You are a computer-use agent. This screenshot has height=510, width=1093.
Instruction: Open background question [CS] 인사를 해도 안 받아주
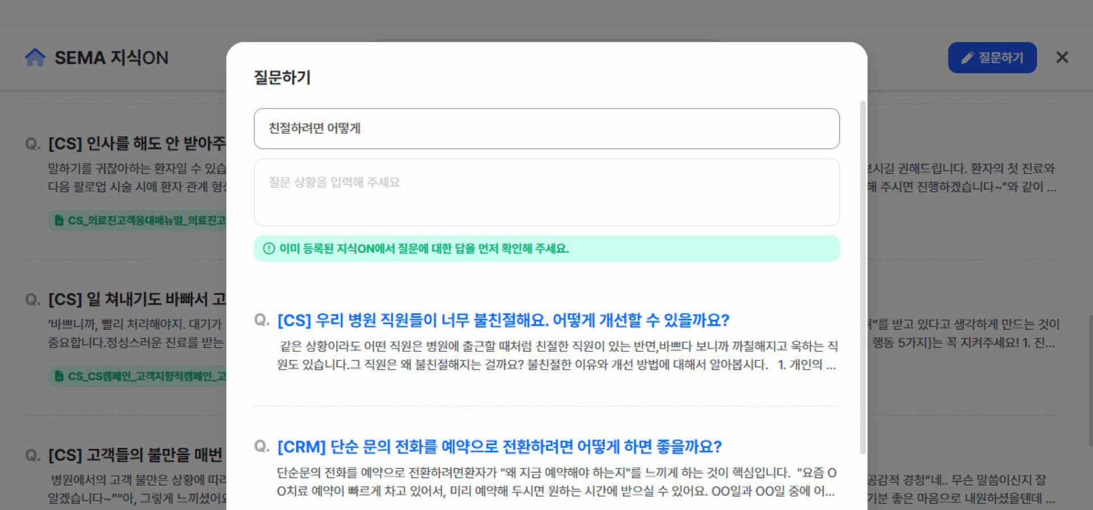(137, 143)
